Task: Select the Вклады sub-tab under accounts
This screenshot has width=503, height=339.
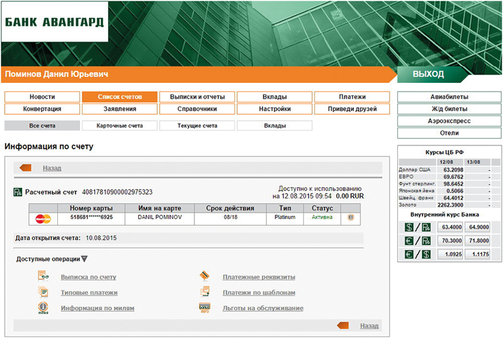Action: pyautogui.click(x=275, y=126)
